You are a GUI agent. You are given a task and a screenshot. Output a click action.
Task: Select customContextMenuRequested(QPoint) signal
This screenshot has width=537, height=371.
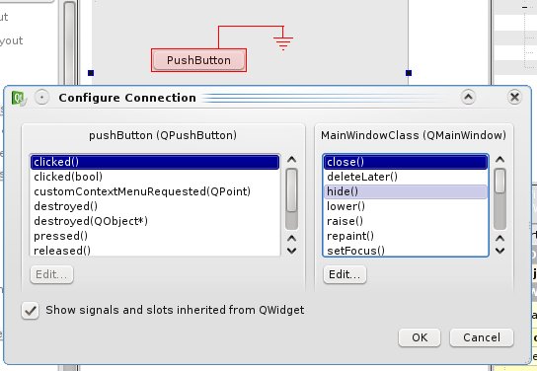(155, 191)
